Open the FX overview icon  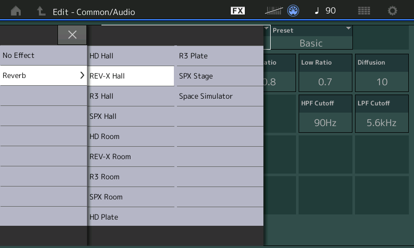[238, 11]
